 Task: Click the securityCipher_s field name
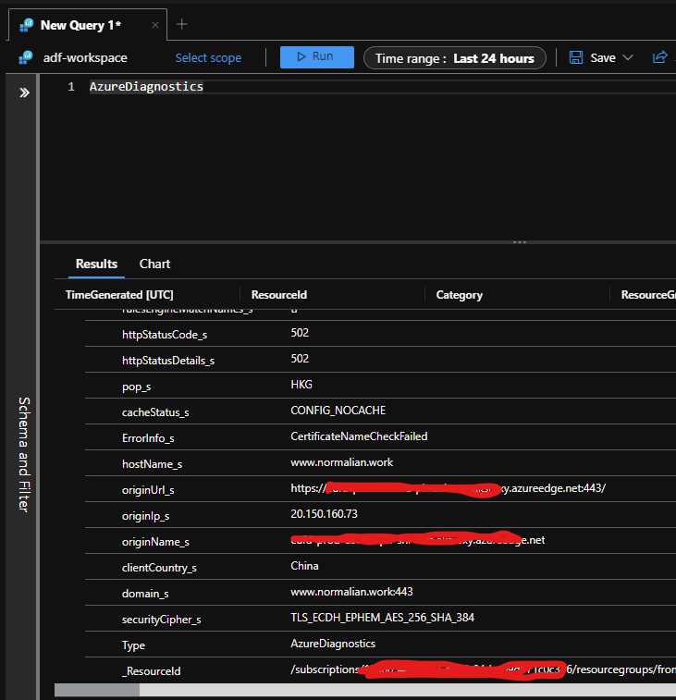161,620
